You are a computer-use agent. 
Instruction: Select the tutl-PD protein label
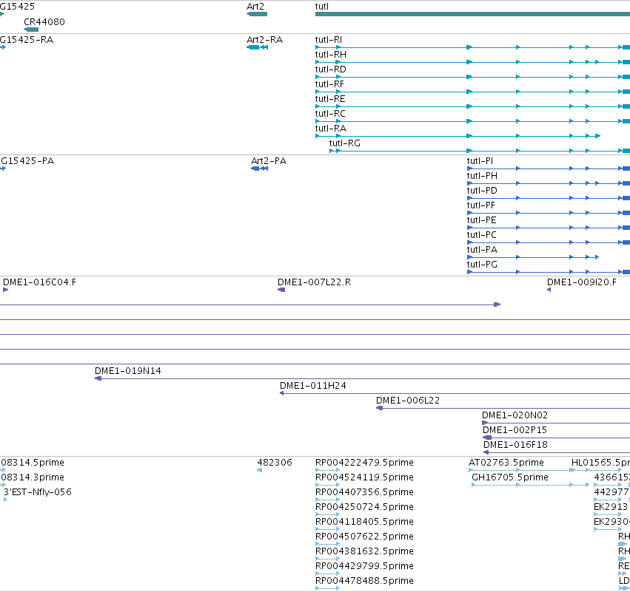coord(482,191)
